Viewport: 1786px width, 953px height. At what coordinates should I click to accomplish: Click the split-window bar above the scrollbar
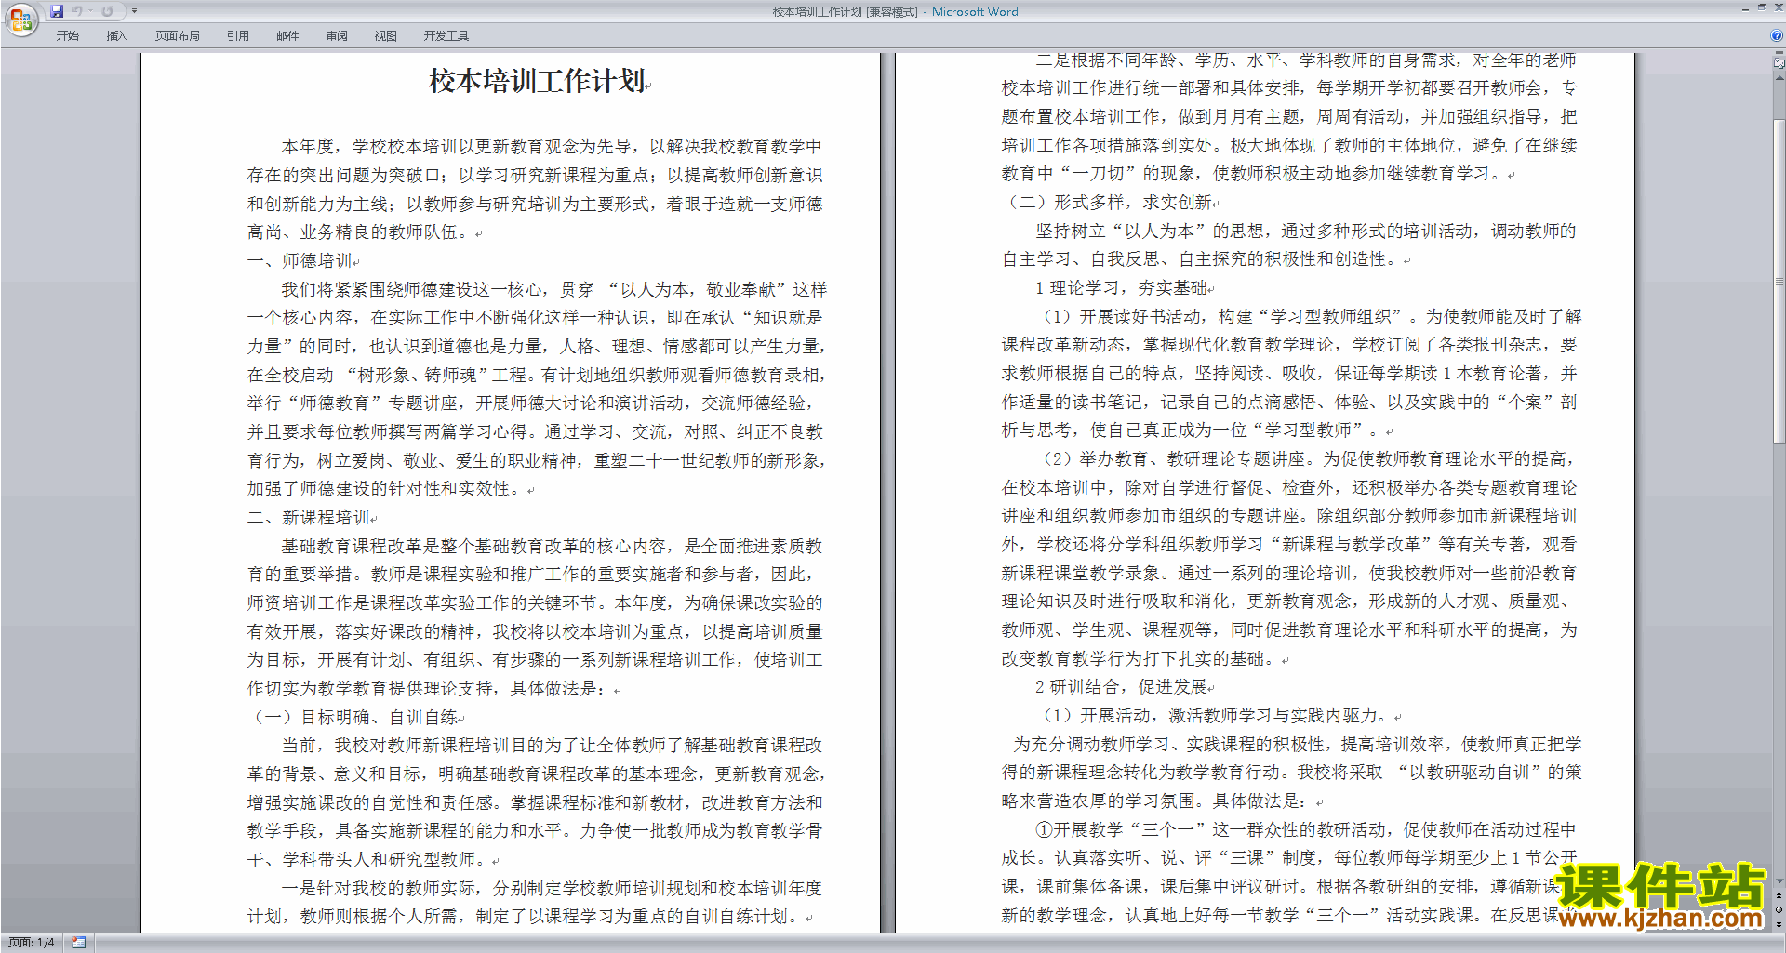1779,54
